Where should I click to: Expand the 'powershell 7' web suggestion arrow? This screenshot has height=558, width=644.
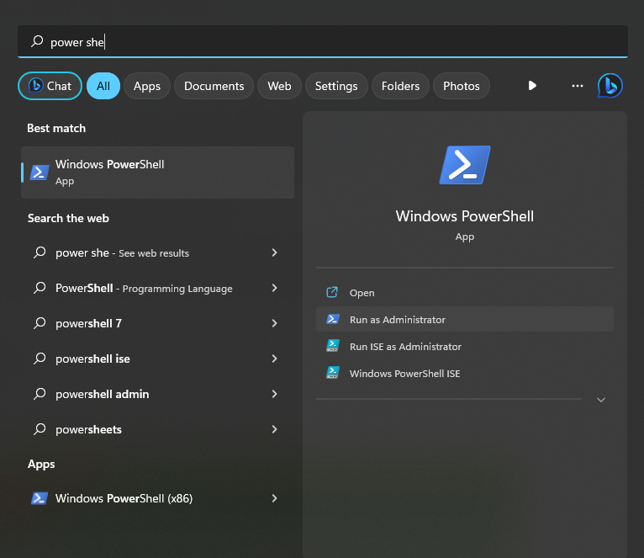point(274,323)
